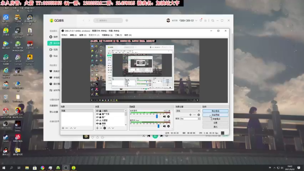Skip to previous track in QQ Music

(x=149, y=136)
